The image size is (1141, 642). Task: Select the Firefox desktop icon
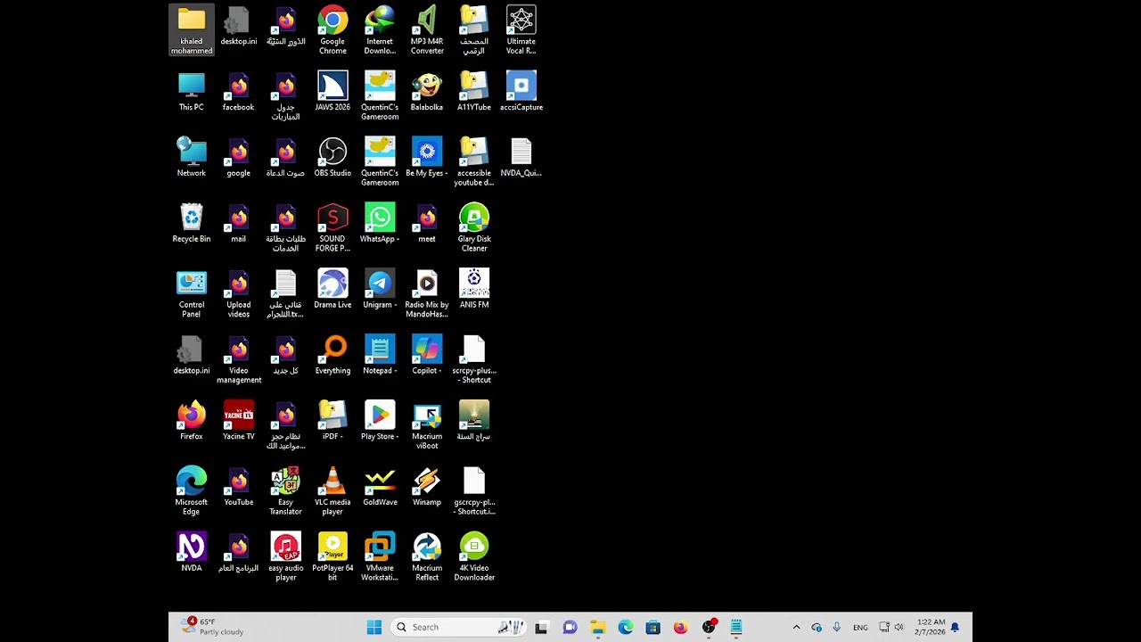tap(192, 422)
